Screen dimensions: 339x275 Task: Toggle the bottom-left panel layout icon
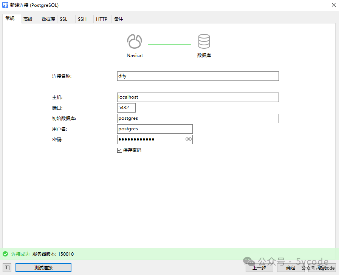click(8, 268)
